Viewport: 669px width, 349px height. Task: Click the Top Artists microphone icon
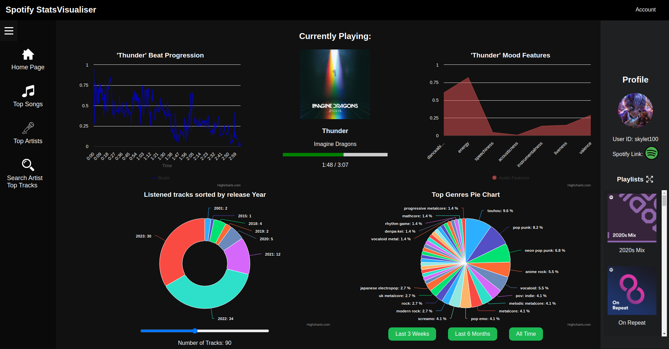pyautogui.click(x=28, y=128)
